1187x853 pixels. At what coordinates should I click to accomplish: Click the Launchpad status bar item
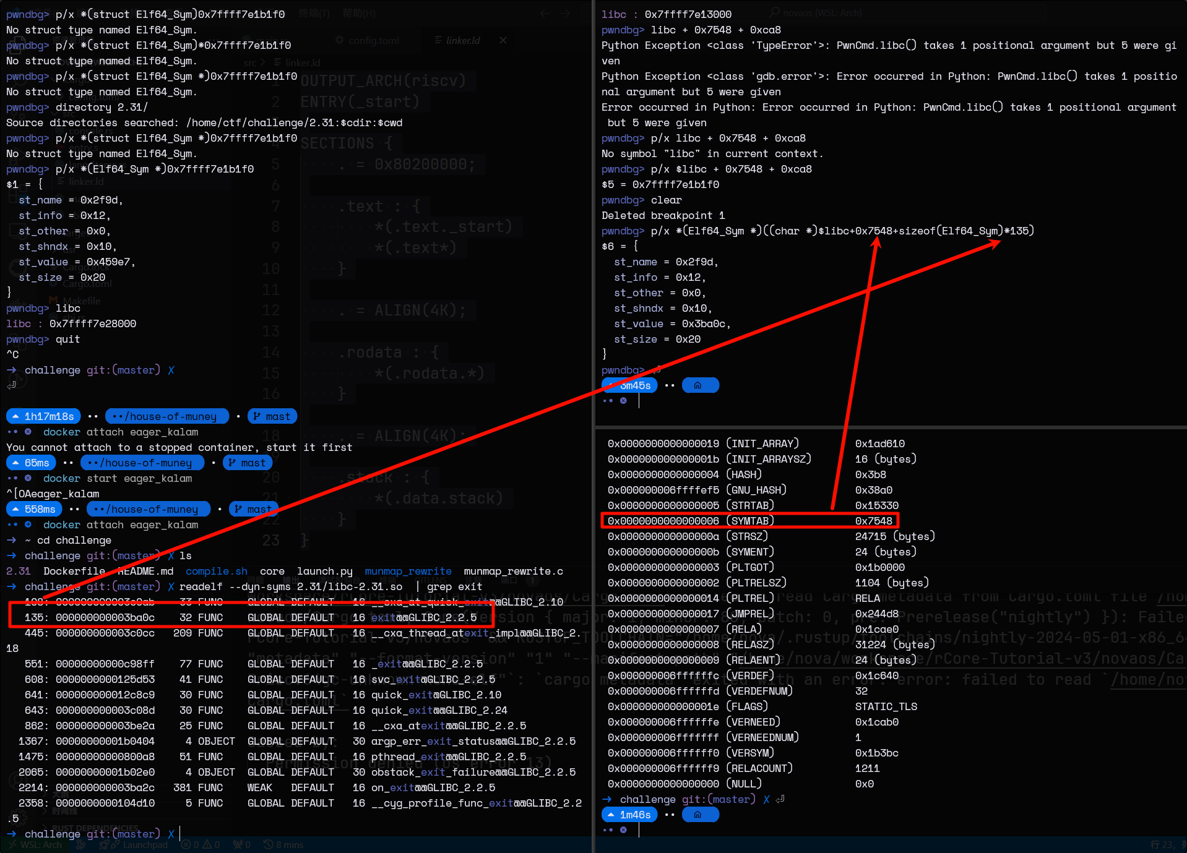click(139, 845)
